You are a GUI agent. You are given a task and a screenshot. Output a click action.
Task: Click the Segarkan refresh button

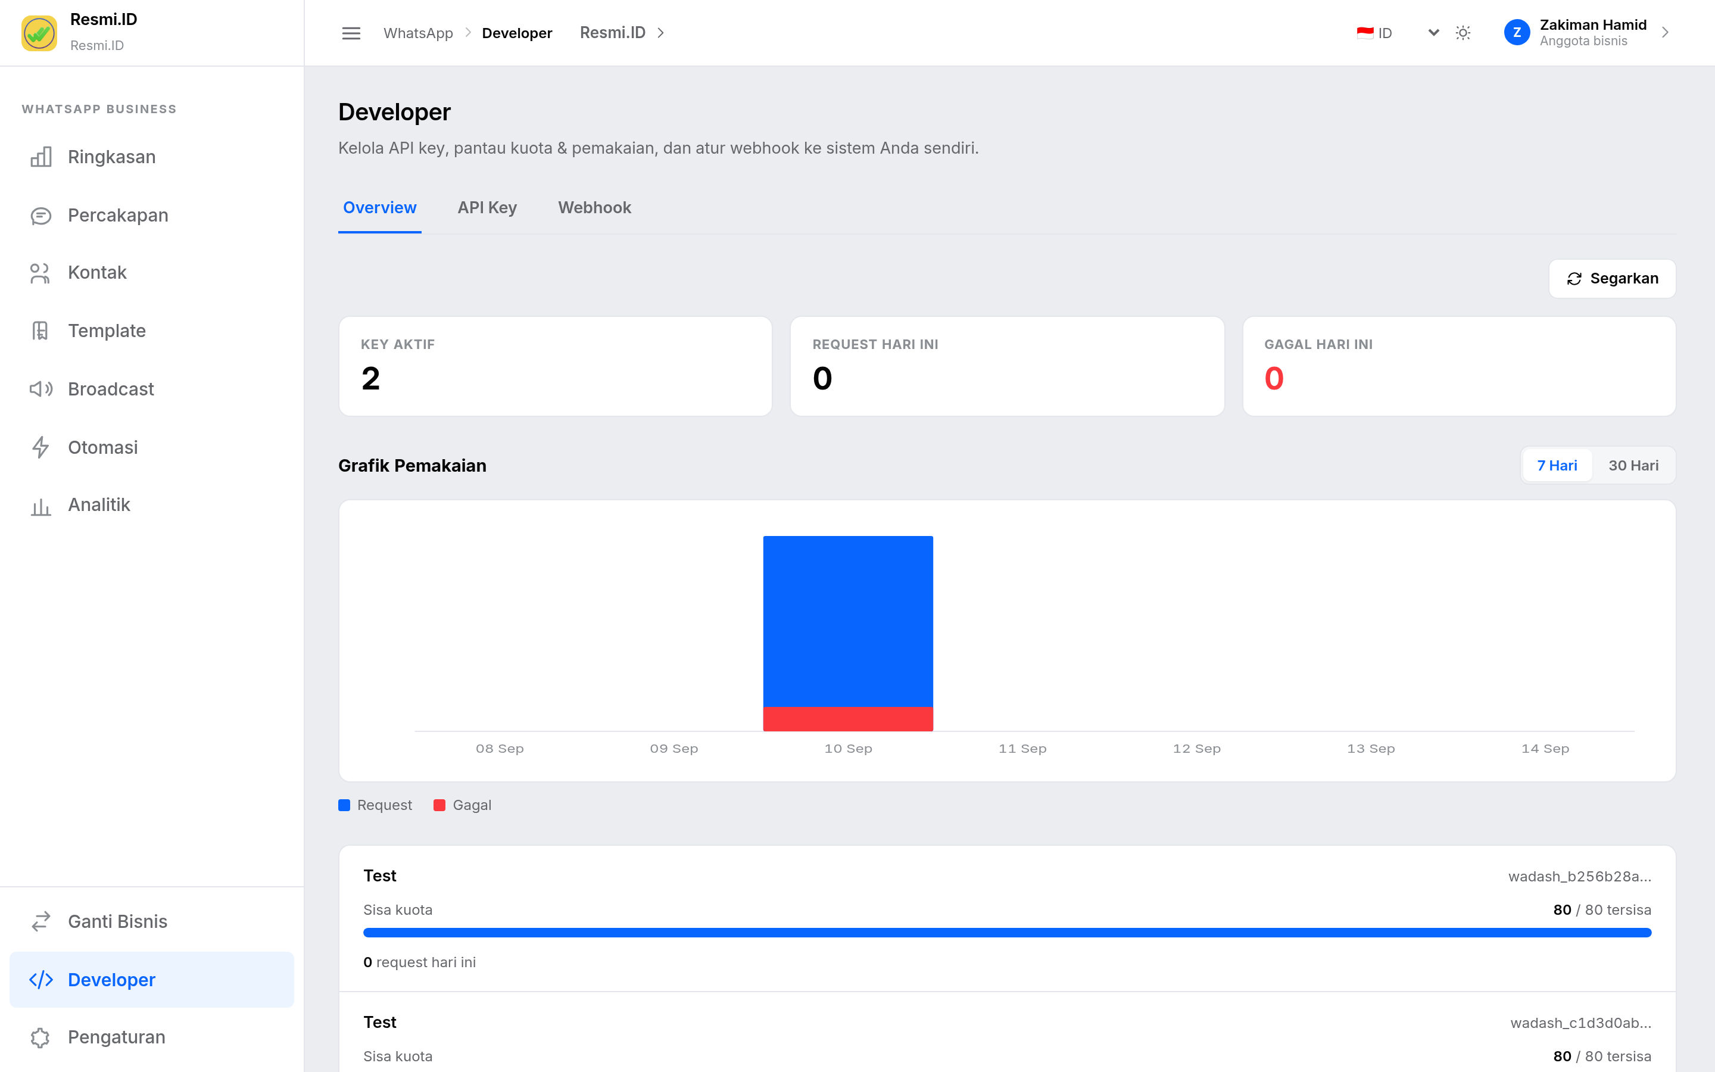click(x=1611, y=279)
